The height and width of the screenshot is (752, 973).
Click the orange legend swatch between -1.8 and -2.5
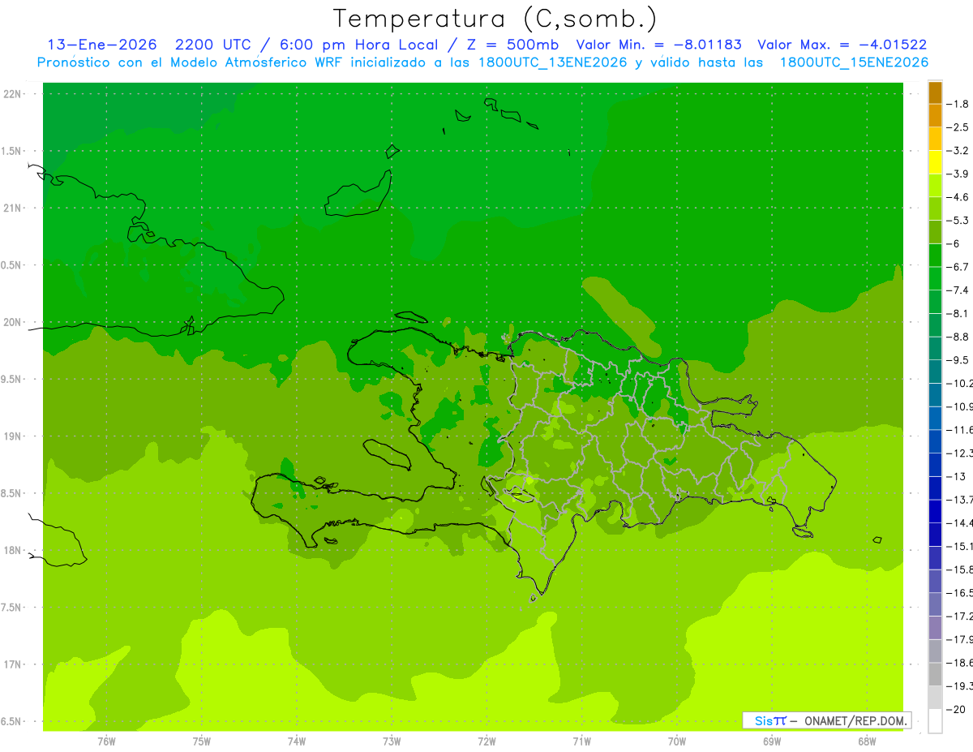935,116
